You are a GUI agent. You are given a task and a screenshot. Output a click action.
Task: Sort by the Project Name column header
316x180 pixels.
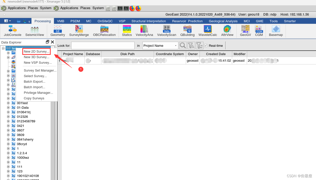pos(73,54)
